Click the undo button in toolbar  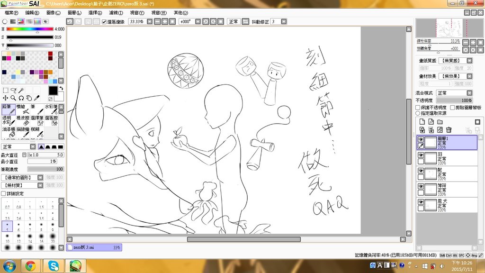70,21
